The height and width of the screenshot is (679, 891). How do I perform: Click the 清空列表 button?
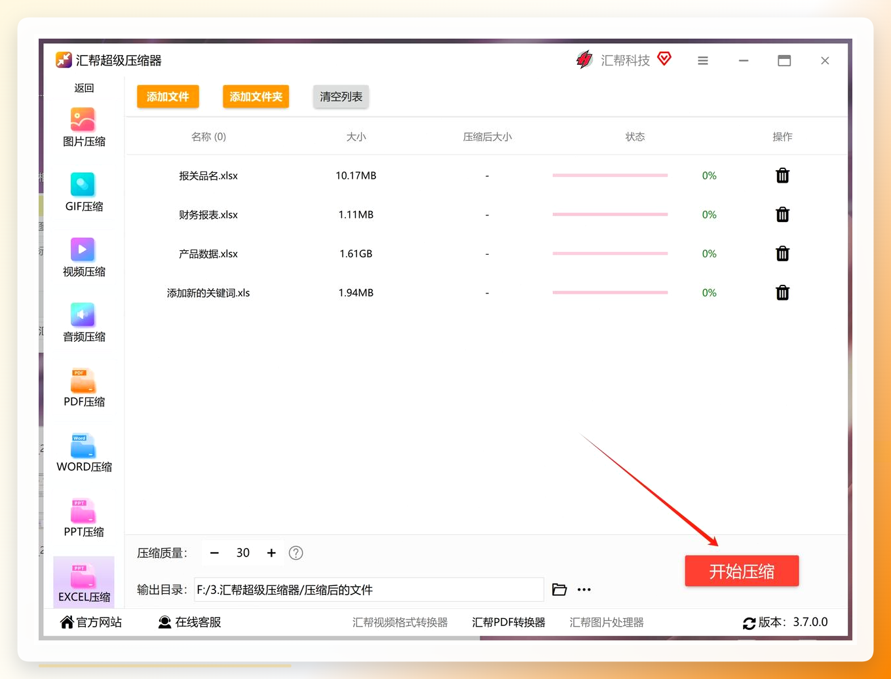point(341,96)
